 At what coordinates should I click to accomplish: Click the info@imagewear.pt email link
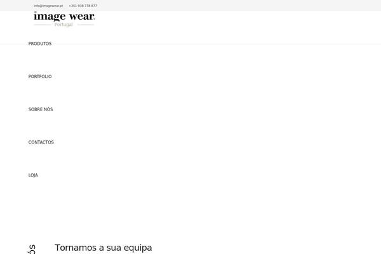[x=48, y=6]
